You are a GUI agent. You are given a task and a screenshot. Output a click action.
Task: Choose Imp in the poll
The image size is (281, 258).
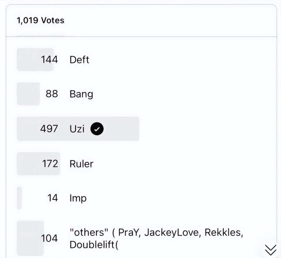[x=78, y=198]
